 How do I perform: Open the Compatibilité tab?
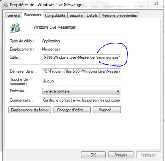click(x=55, y=16)
